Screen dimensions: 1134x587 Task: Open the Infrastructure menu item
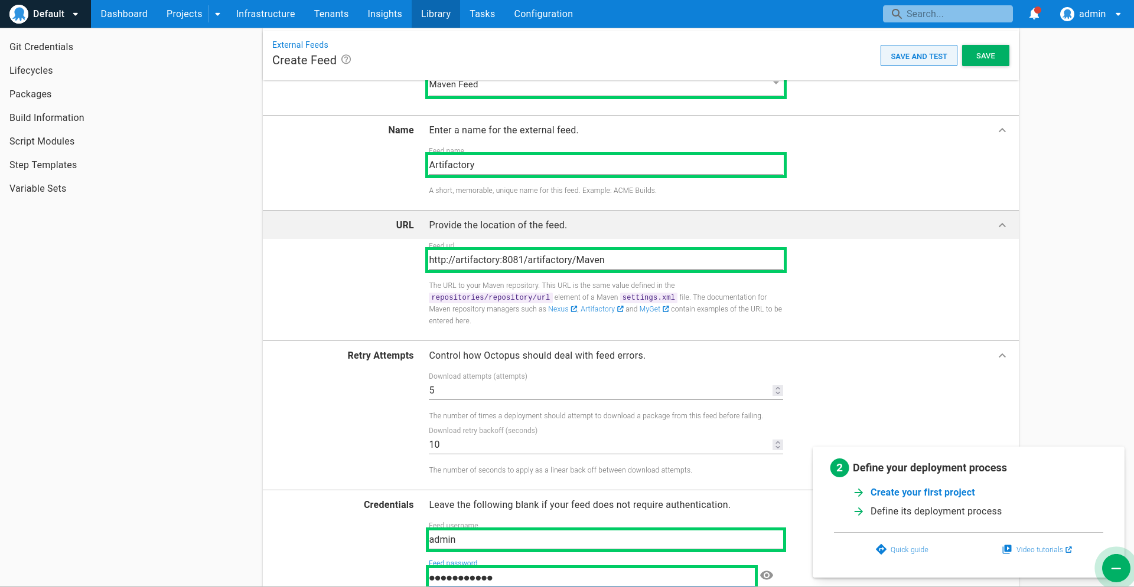click(x=265, y=14)
